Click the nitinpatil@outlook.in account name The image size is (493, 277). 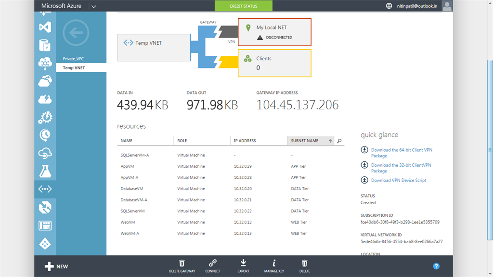point(417,6)
